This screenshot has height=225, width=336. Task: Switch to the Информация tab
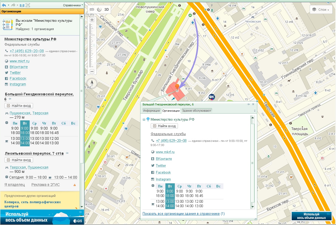click(151, 111)
